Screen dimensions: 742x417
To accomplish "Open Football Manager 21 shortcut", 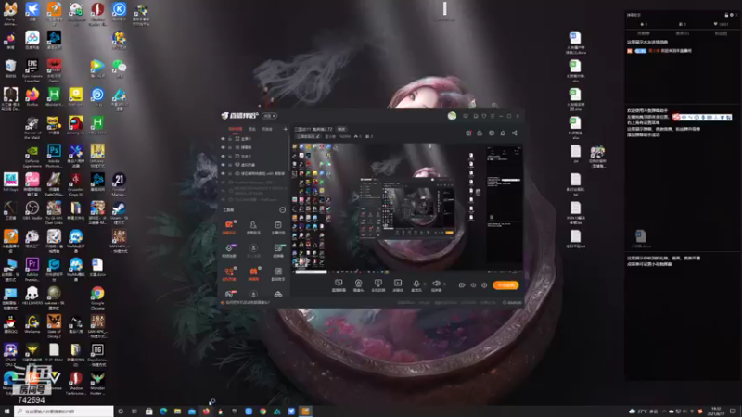I will tap(119, 183).
